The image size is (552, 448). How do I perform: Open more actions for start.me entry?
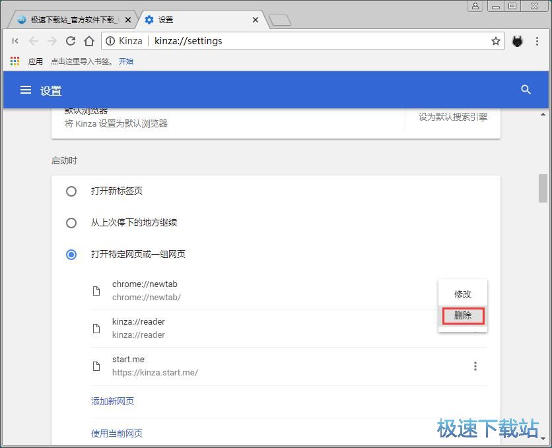[x=475, y=366]
